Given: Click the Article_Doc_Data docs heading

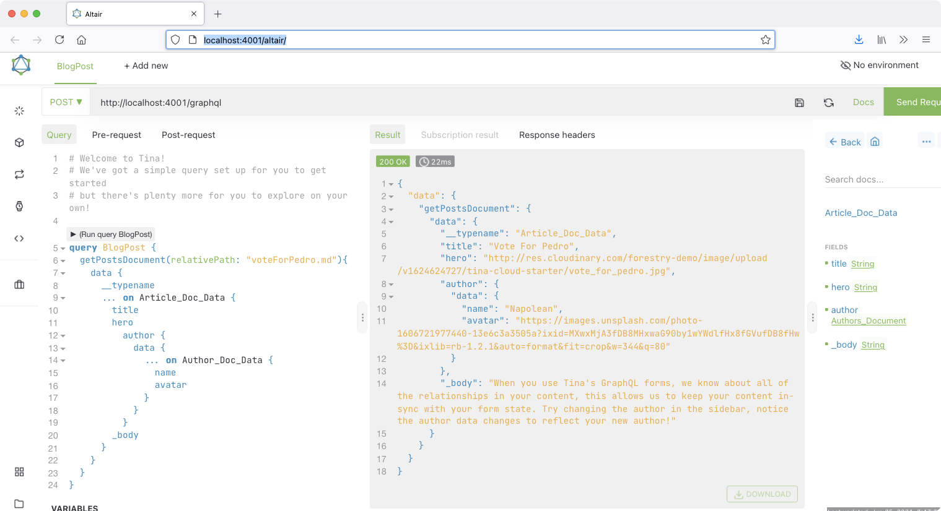Looking at the screenshot, I should [x=861, y=213].
